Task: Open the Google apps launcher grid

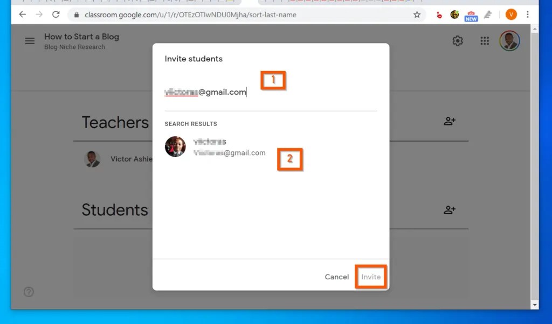Action: 484,40
